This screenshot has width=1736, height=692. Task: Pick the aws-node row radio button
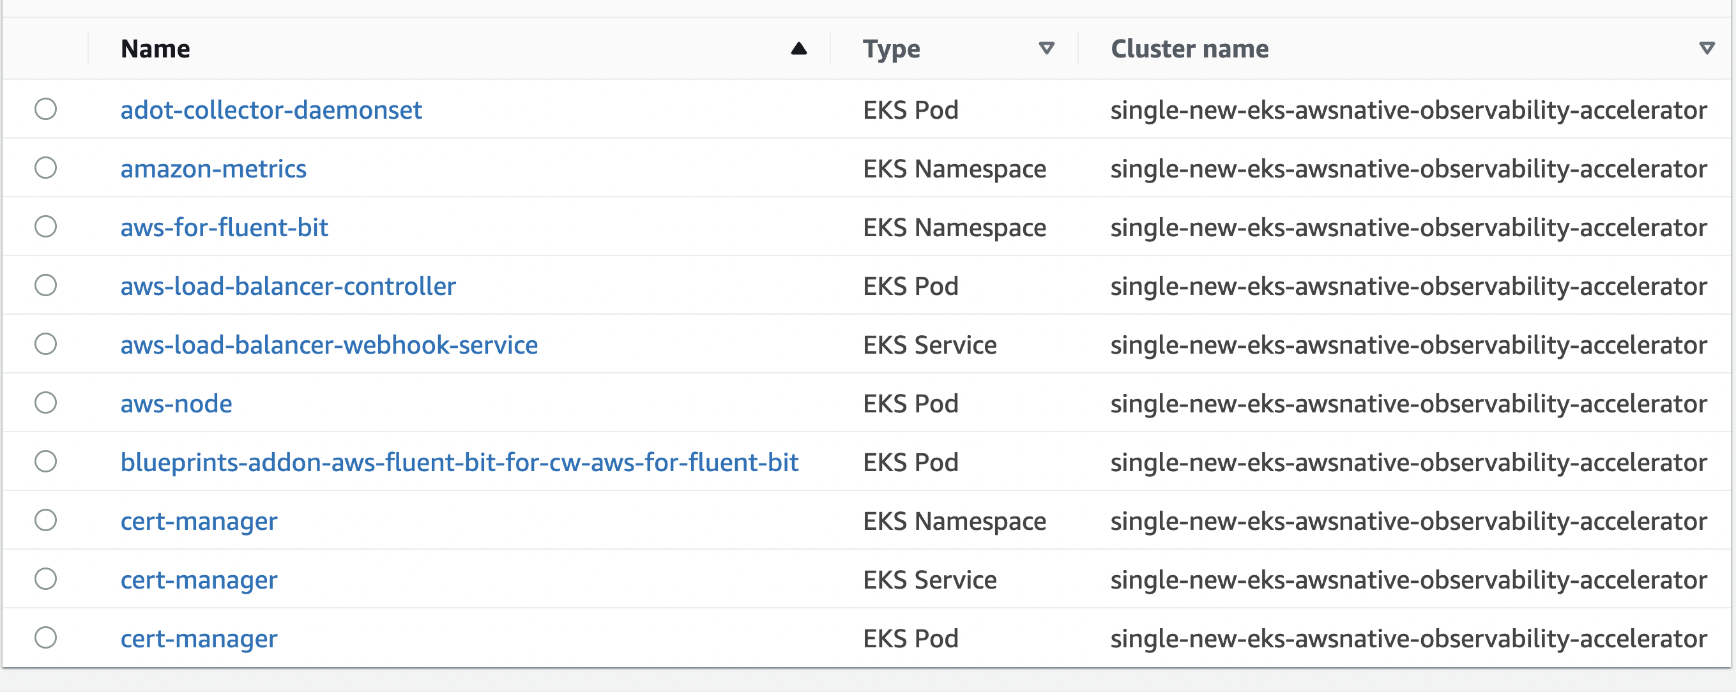pos(46,403)
